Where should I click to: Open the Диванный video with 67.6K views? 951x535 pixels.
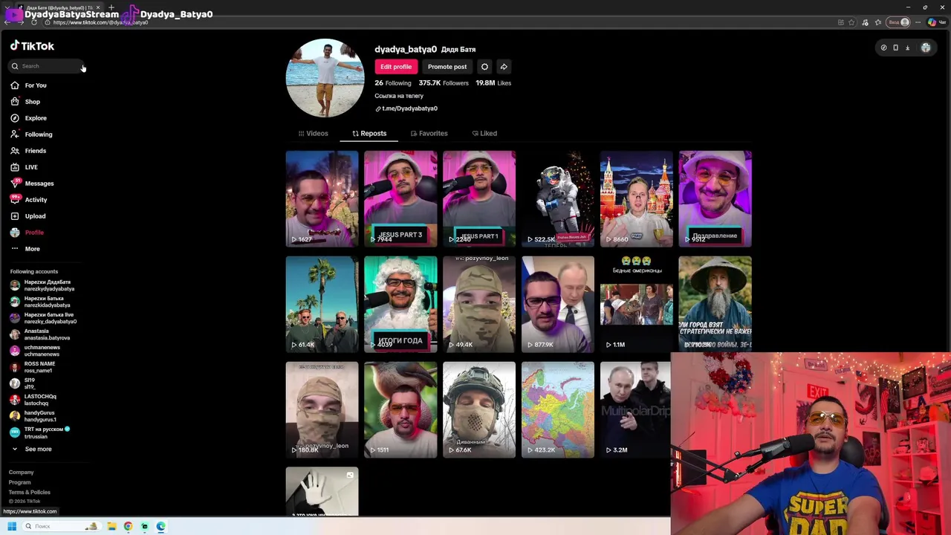pyautogui.click(x=479, y=409)
